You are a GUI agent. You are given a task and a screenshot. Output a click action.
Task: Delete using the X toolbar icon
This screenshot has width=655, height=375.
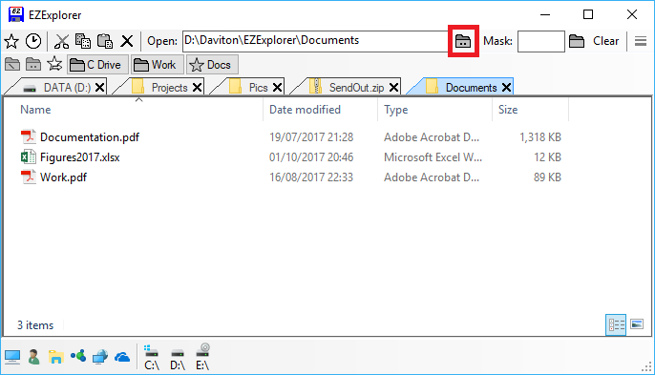(127, 41)
